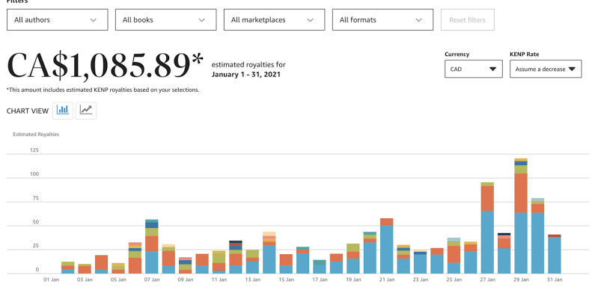Click the chevron in All authors box
The width and height of the screenshot is (592, 290).
94,20
